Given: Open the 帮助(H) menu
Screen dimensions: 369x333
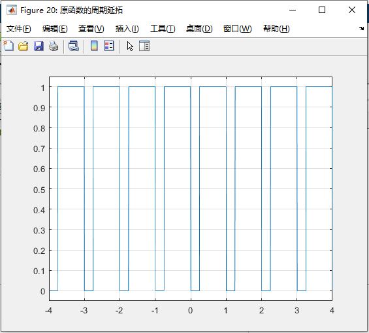Looking at the screenshot, I should [276, 29].
